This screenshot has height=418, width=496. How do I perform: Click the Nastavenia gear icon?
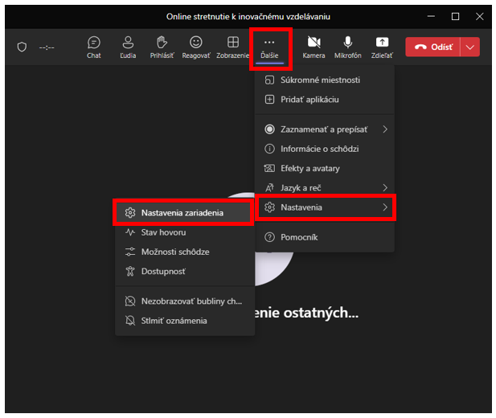click(x=269, y=207)
